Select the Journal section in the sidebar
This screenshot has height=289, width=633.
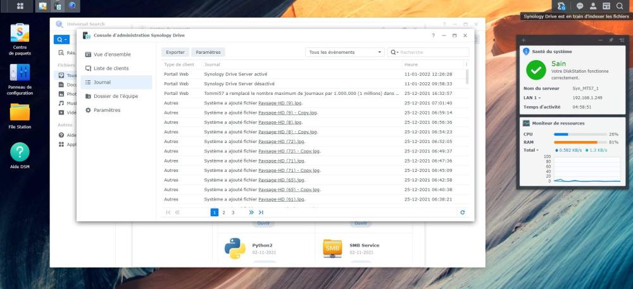(x=116, y=82)
